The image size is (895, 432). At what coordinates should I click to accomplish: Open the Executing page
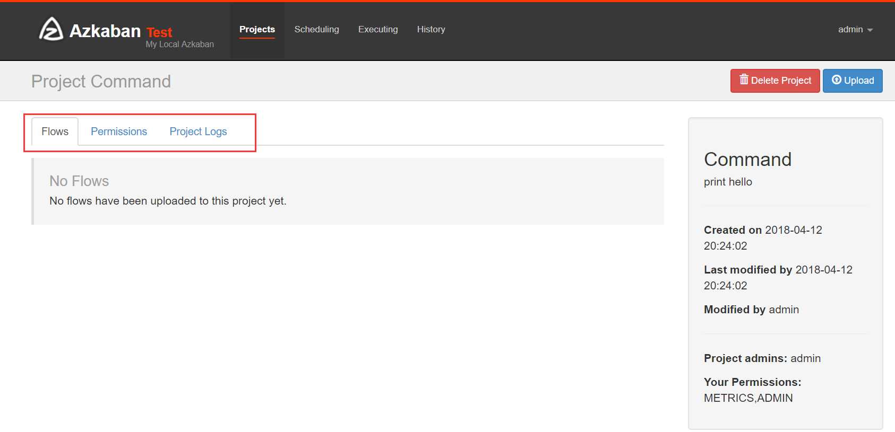click(x=378, y=29)
